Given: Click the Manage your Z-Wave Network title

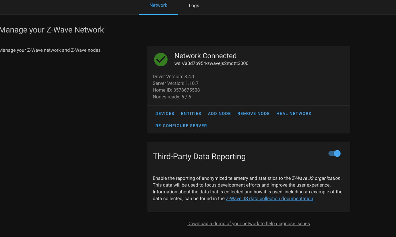Looking at the screenshot, I should tap(52, 30).
